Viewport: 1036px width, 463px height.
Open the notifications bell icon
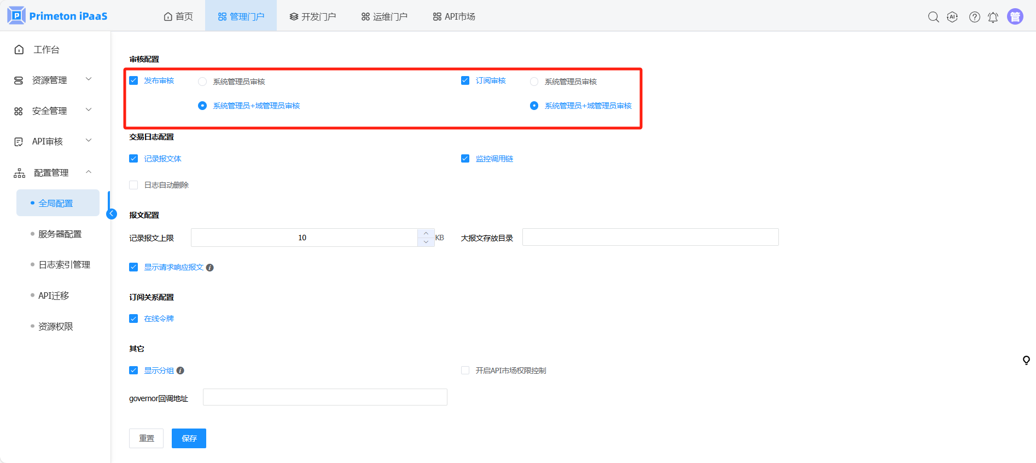[x=993, y=17]
